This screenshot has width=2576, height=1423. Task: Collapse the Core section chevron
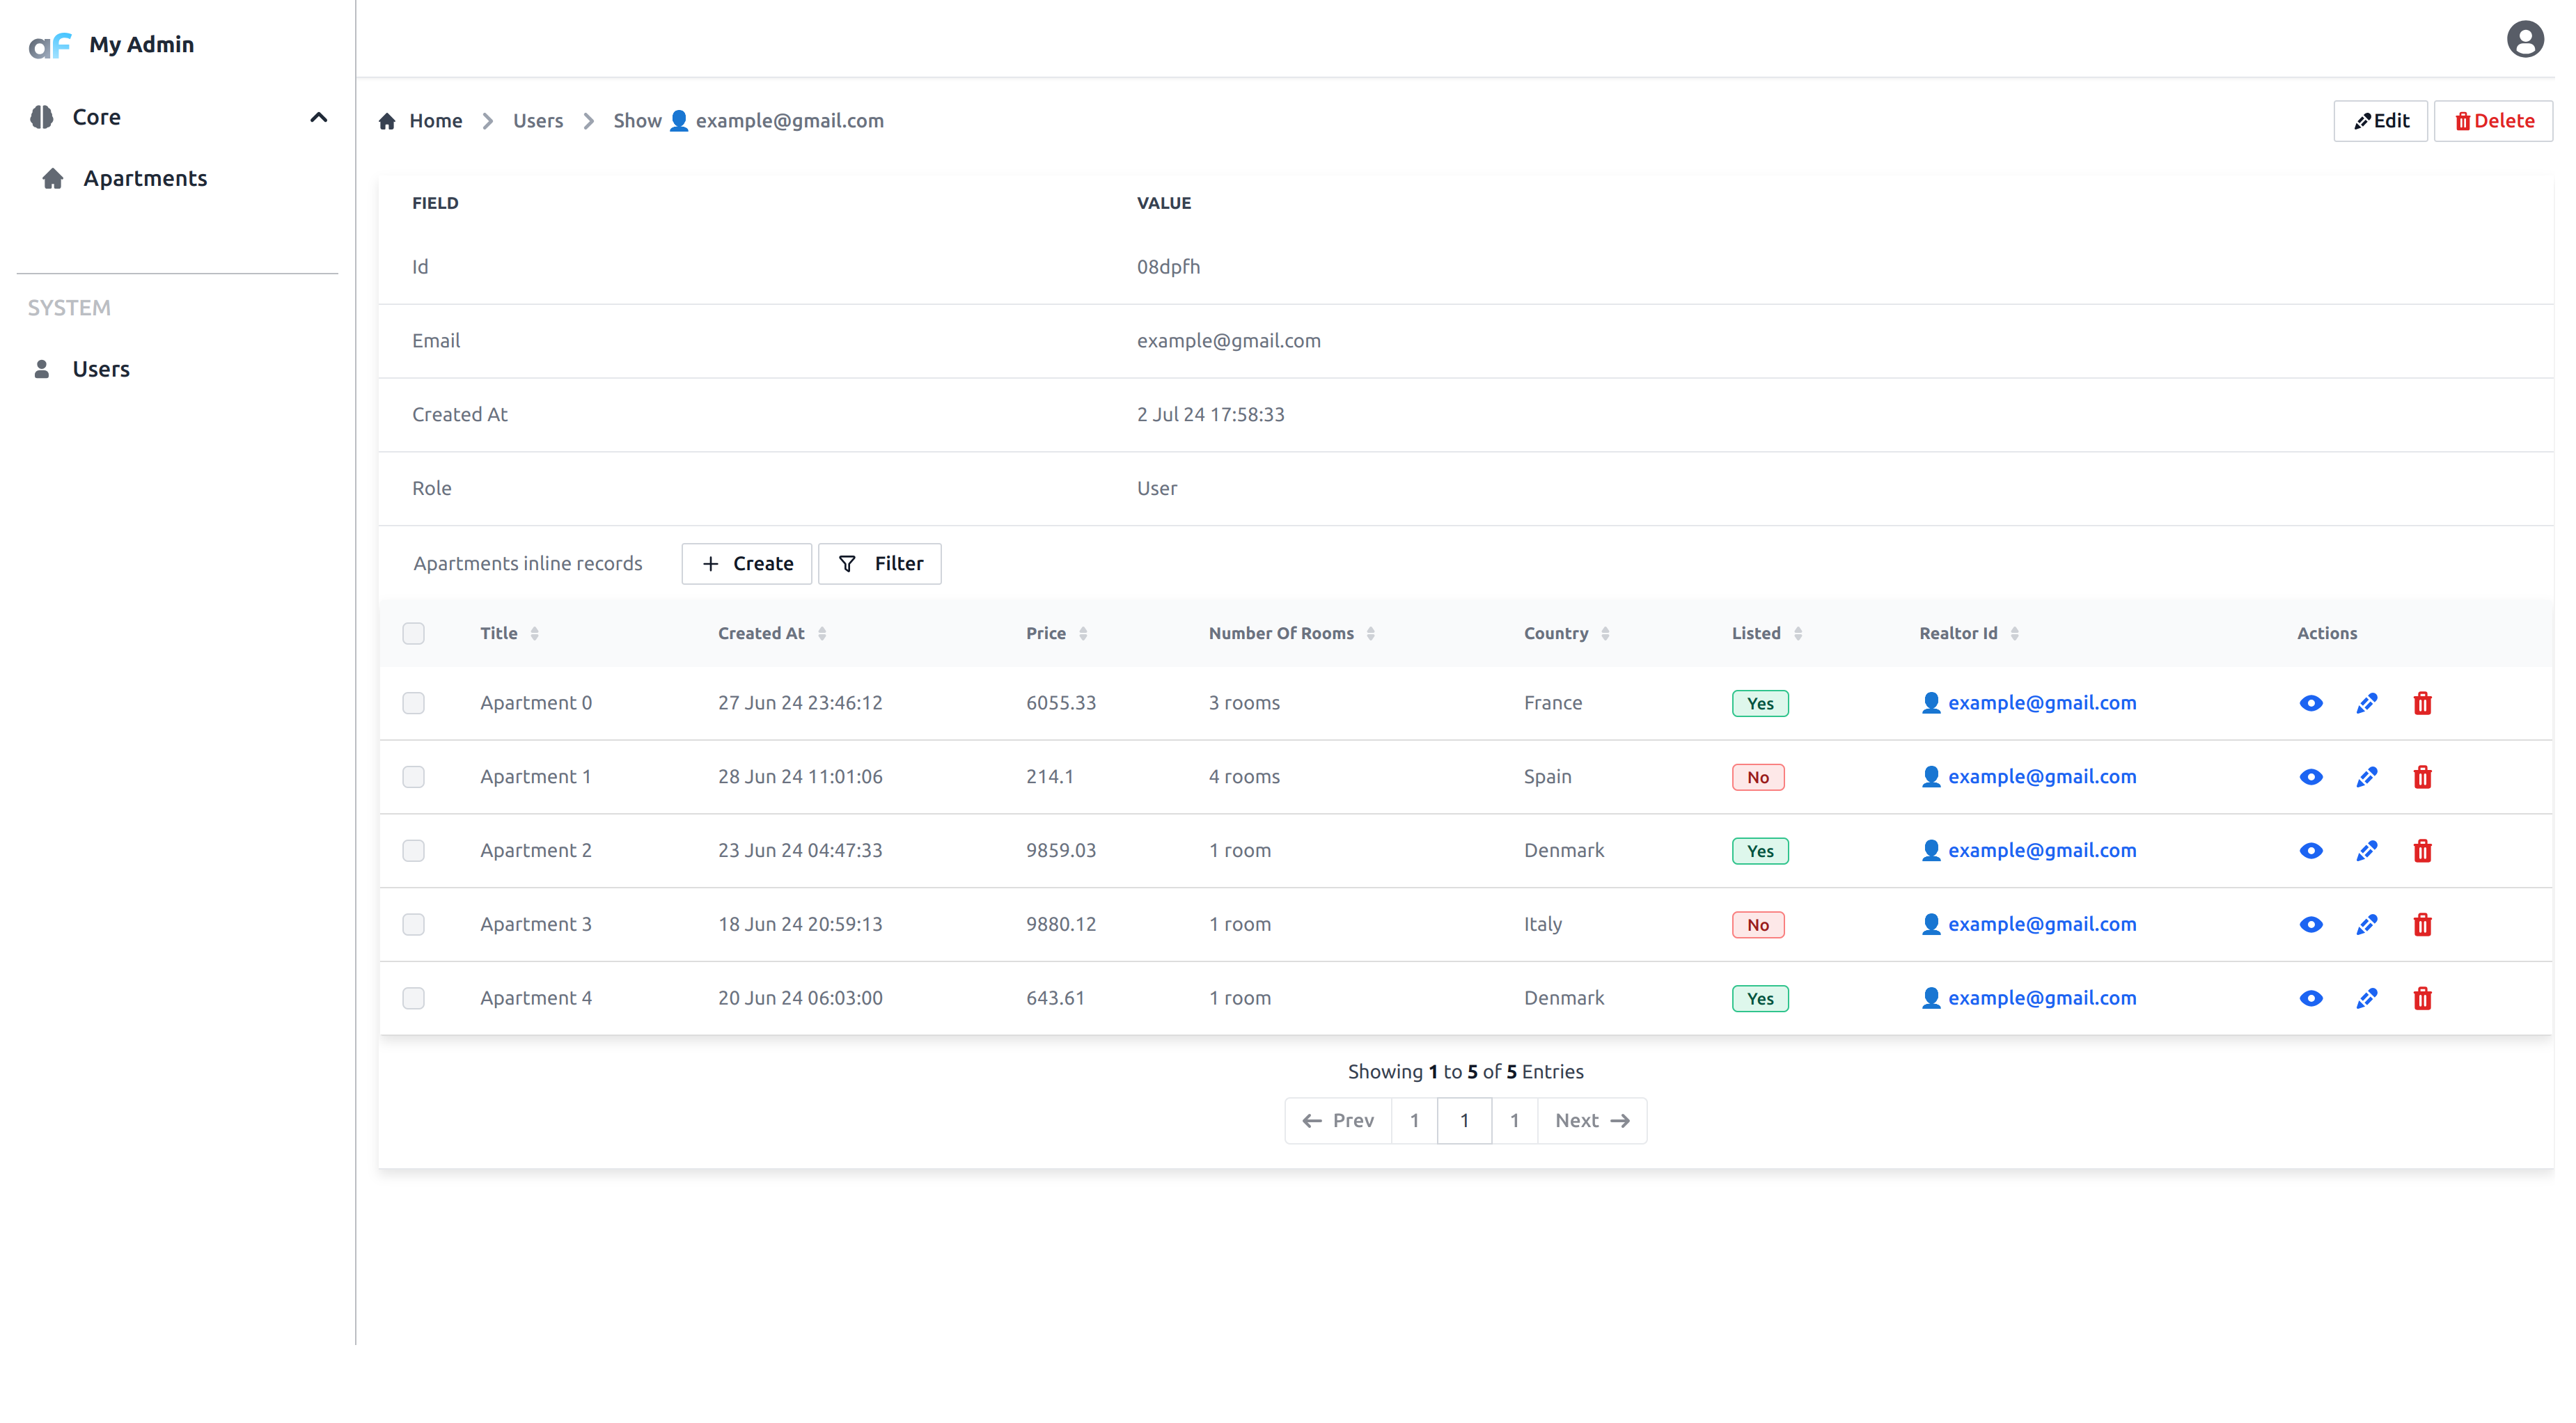(319, 117)
